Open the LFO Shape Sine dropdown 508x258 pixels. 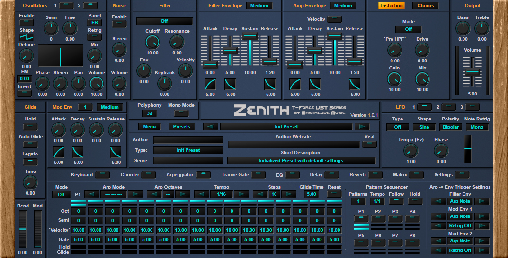pyautogui.click(x=424, y=127)
